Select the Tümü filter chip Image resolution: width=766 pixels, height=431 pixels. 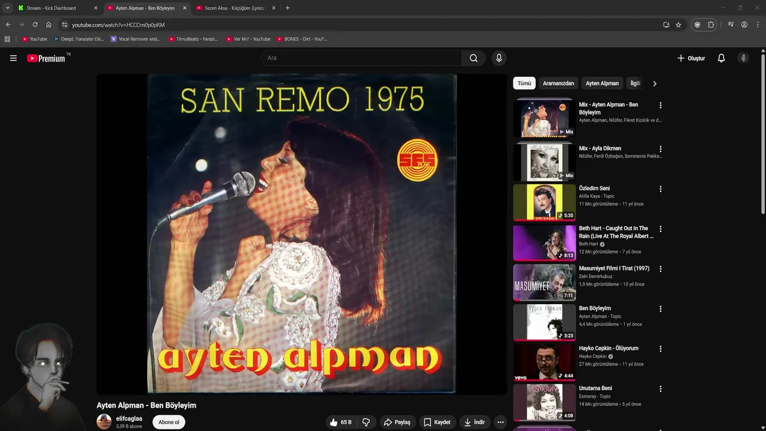click(x=524, y=83)
